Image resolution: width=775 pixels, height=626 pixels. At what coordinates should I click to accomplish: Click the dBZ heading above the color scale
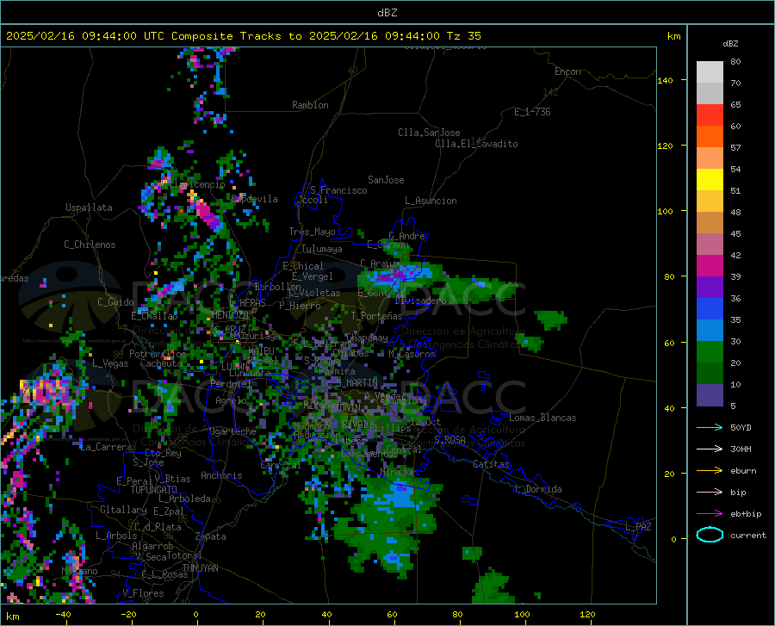pyautogui.click(x=730, y=43)
